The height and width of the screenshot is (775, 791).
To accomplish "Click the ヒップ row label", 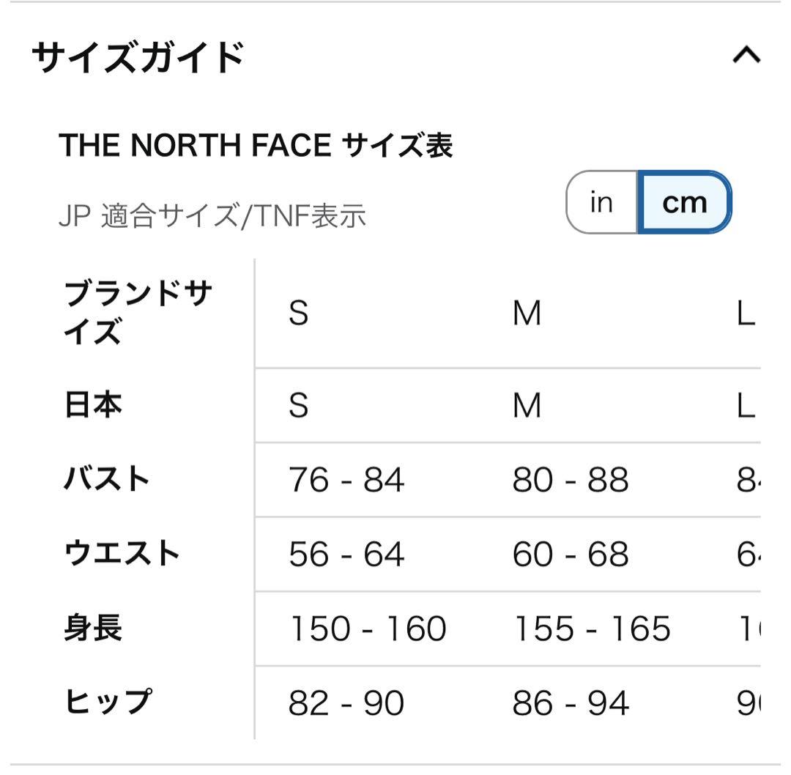I will [x=108, y=702].
